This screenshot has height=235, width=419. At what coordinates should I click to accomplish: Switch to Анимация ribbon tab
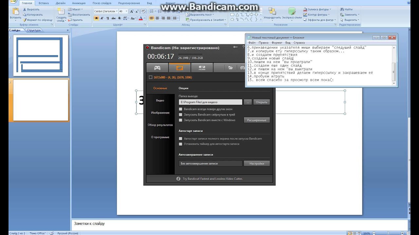(79, 3)
